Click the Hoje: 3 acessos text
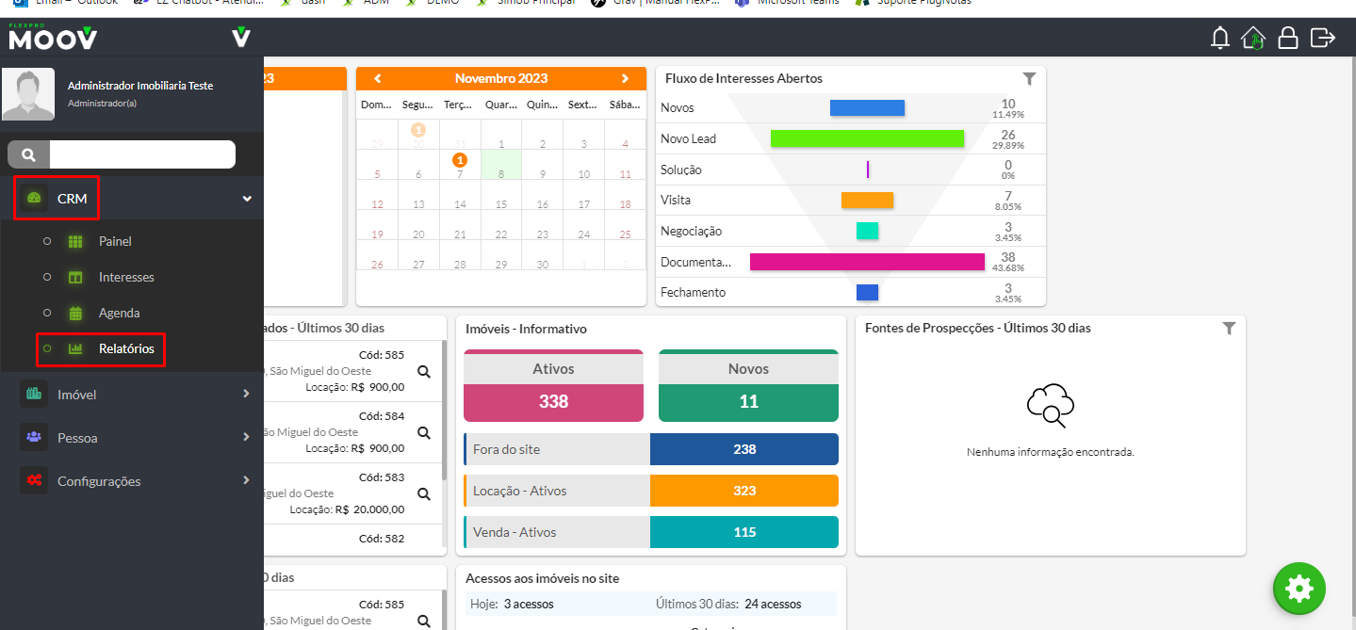1356x630 pixels. coord(510,604)
